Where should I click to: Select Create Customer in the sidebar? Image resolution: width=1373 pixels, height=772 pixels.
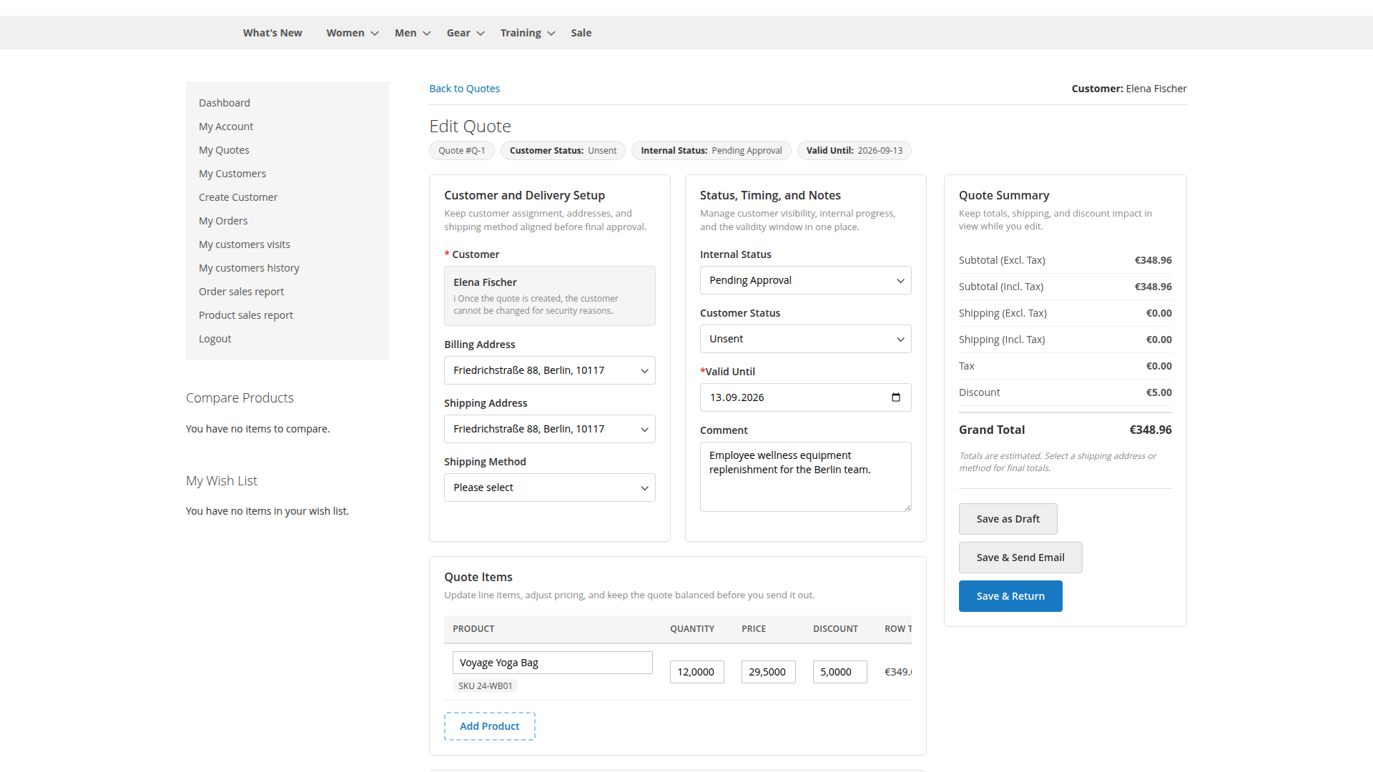tap(238, 197)
